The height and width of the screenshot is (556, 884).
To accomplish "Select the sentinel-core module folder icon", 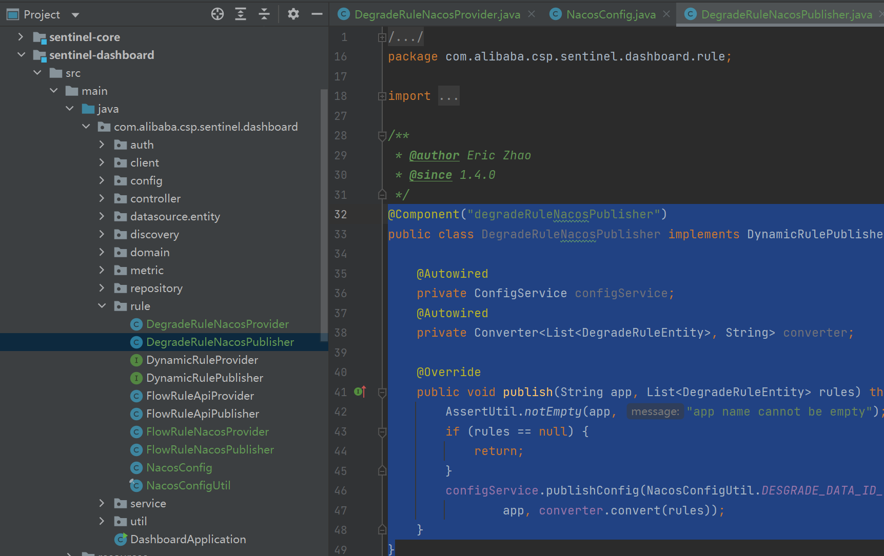I will [x=40, y=37].
